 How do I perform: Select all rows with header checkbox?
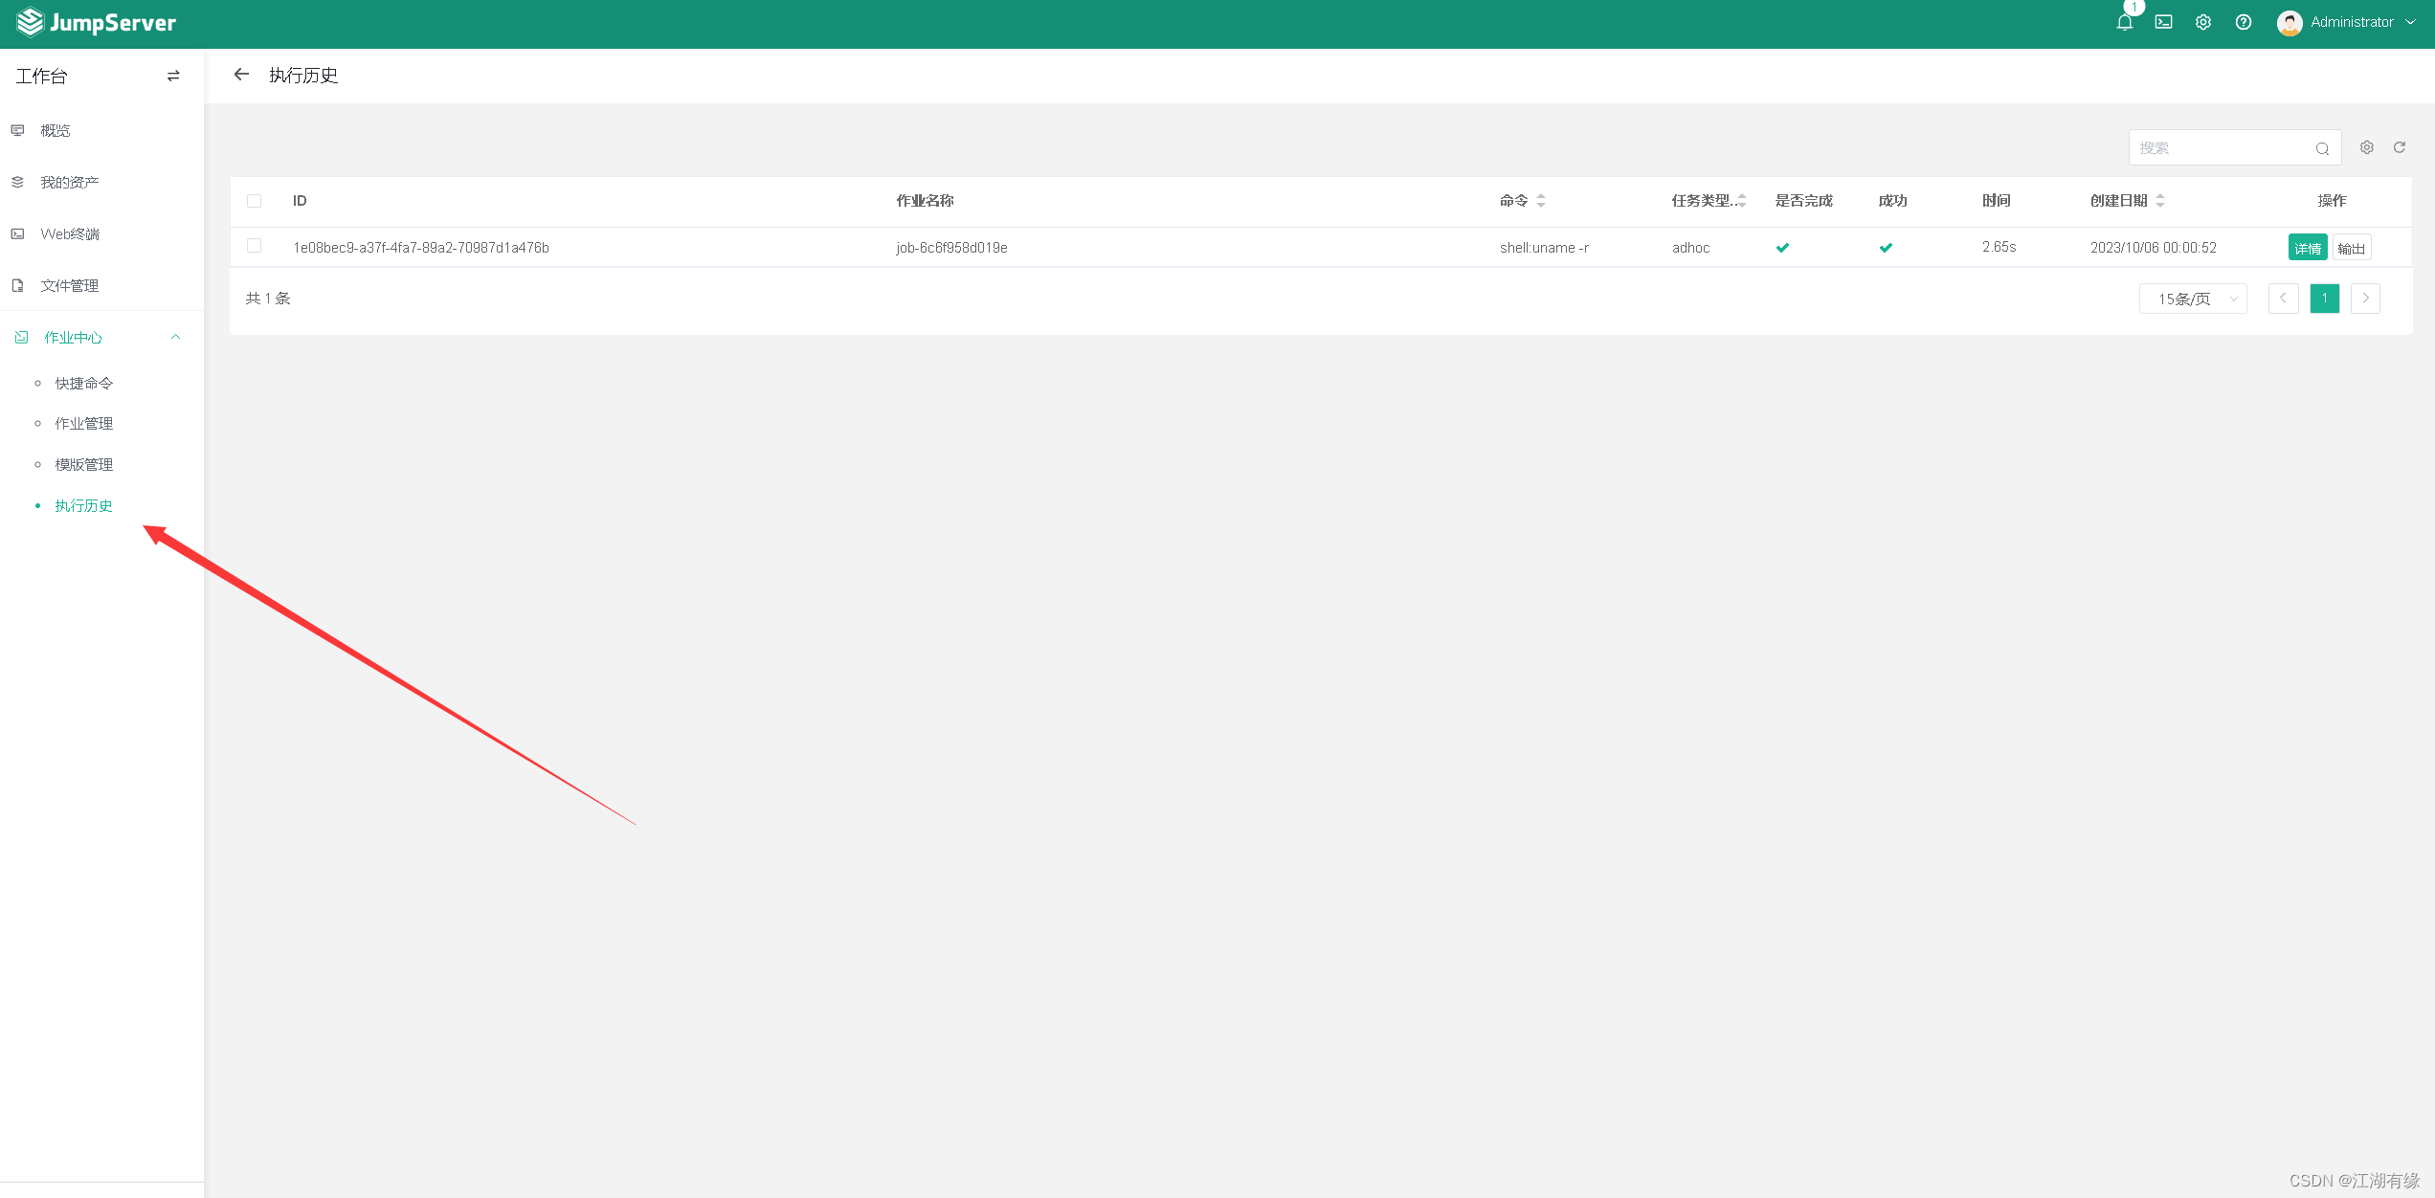tap(254, 201)
